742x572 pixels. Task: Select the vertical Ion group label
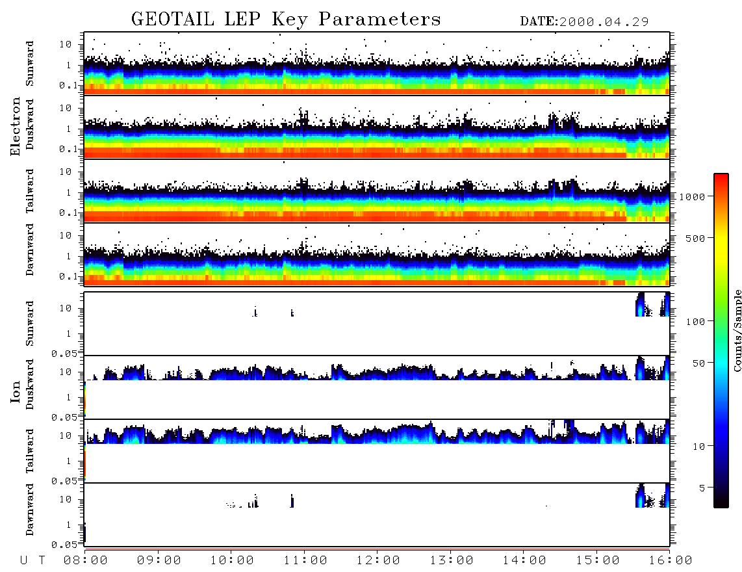click(16, 391)
